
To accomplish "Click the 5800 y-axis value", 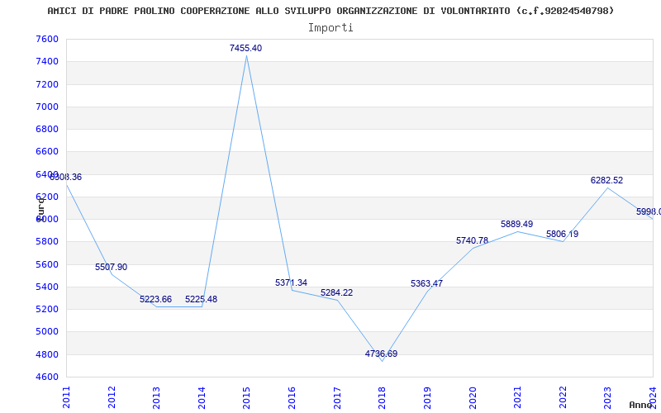I will (x=47, y=242).
